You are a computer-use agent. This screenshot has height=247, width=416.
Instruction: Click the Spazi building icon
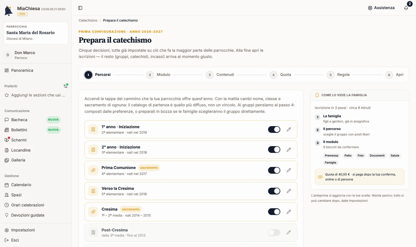pyautogui.click(x=7, y=195)
